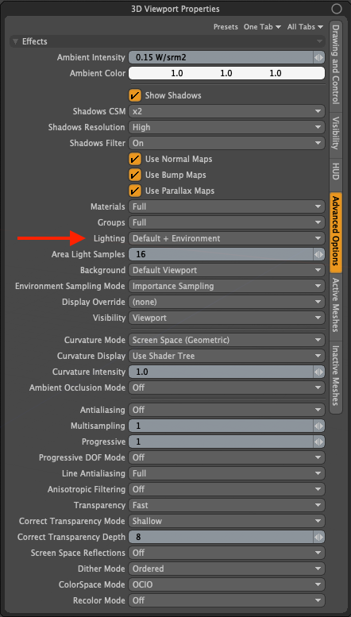Open the Lighting dropdown
This screenshot has width=351, height=617.
click(x=226, y=238)
